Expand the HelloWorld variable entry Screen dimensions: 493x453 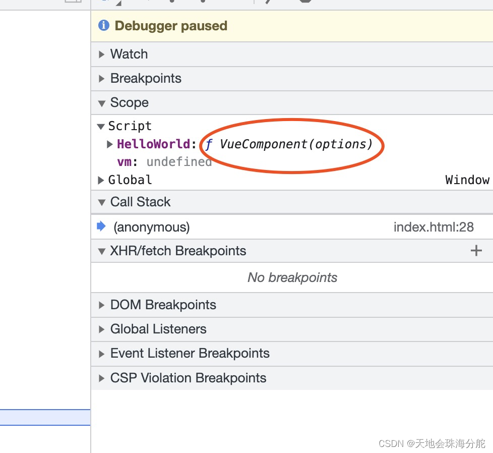(109, 144)
